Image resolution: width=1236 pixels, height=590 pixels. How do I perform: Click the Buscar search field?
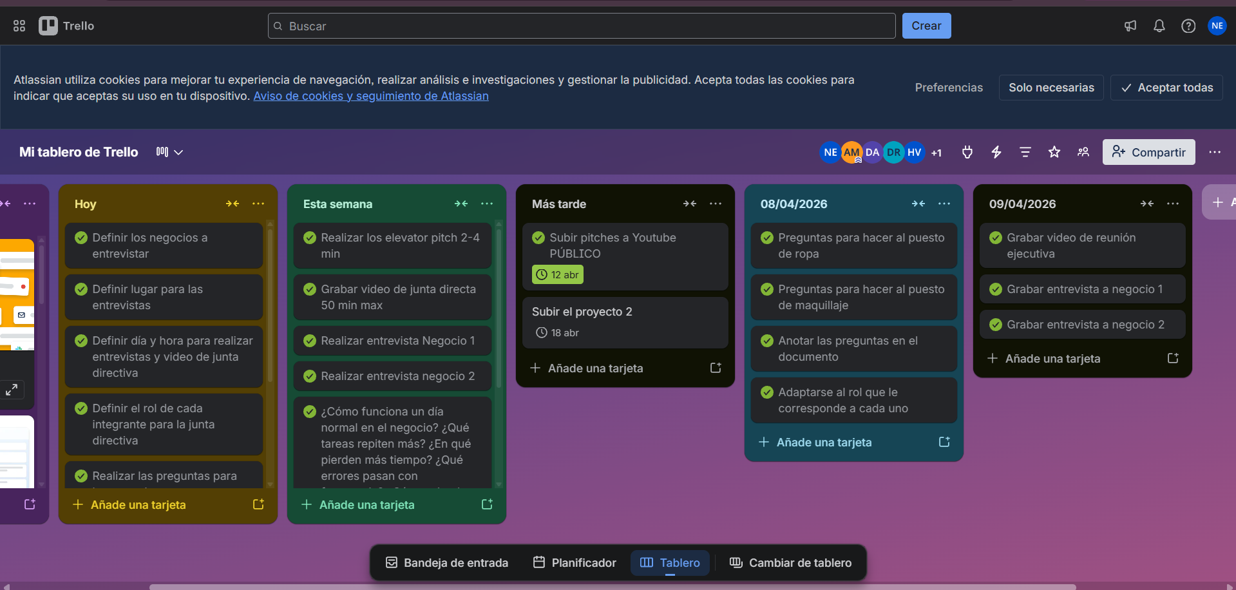click(x=580, y=26)
